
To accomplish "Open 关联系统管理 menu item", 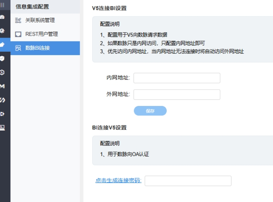I will coord(45,21).
